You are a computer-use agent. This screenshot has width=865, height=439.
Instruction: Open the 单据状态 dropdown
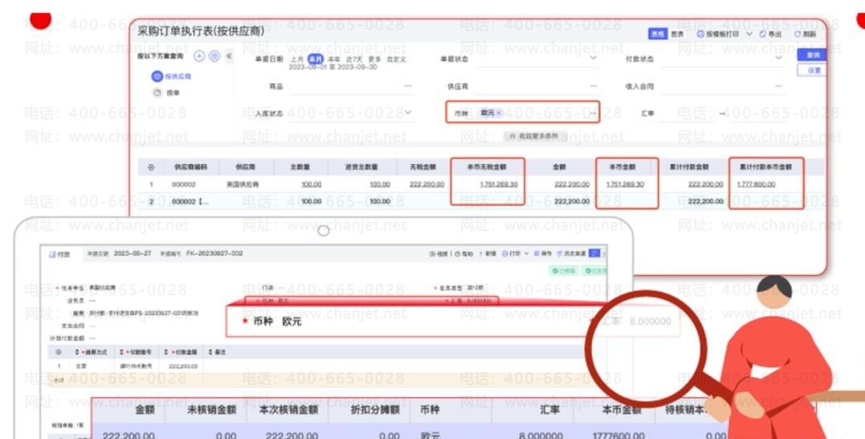pyautogui.click(x=593, y=58)
